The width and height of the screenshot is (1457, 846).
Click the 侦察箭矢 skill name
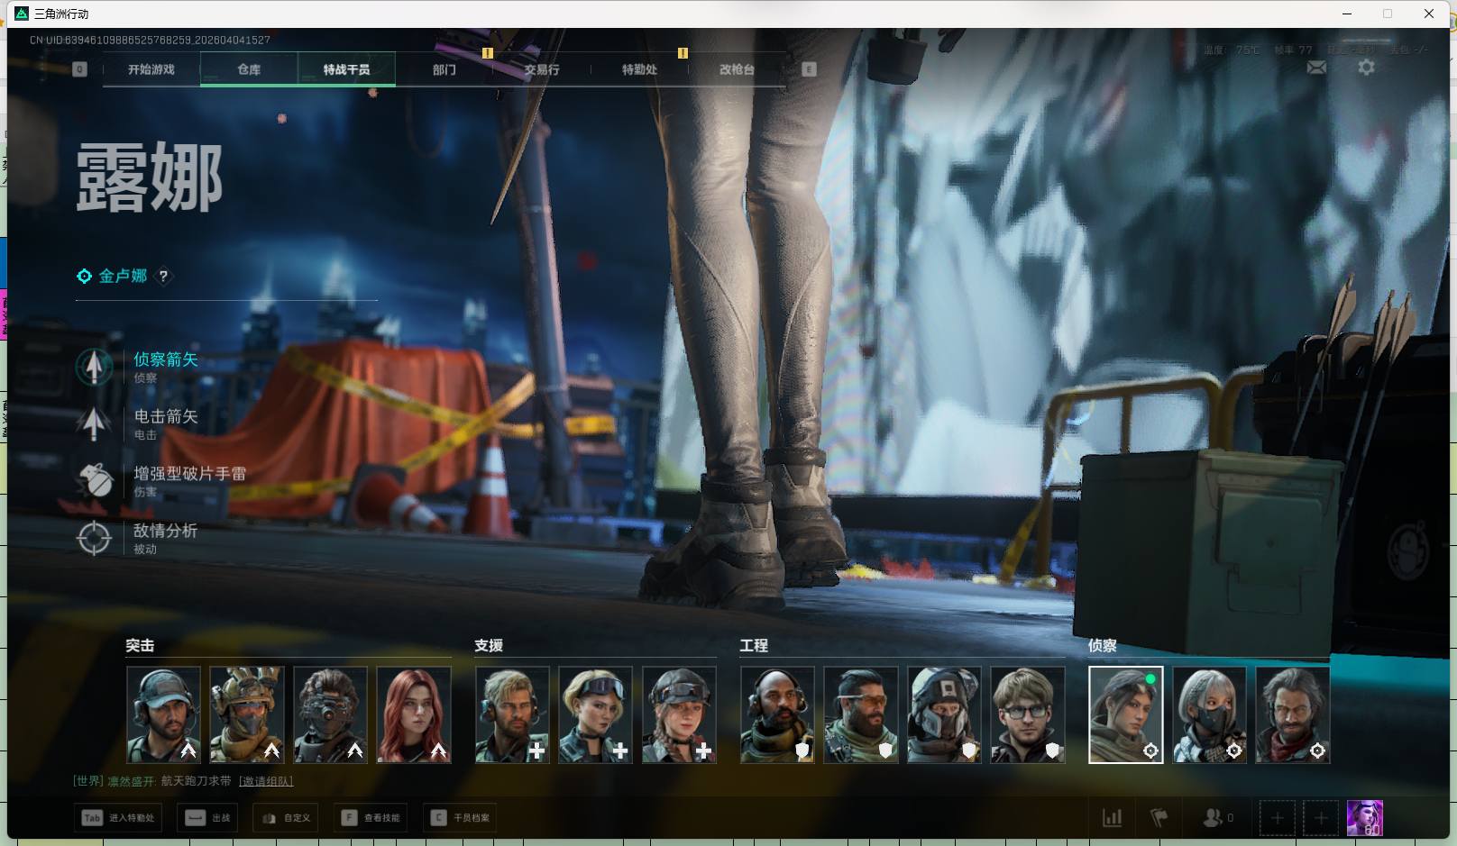[166, 359]
